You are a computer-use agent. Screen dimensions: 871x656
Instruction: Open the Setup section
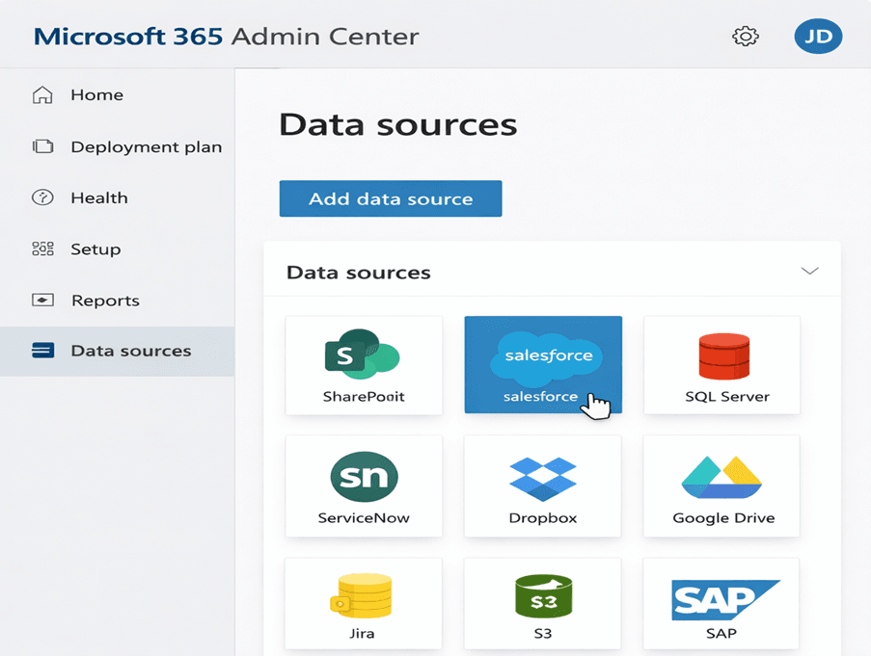click(95, 249)
